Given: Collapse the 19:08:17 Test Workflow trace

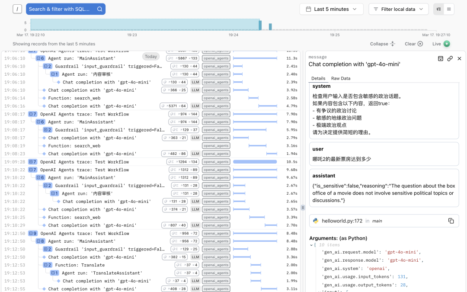Looking at the screenshot, I should click(x=32, y=114).
